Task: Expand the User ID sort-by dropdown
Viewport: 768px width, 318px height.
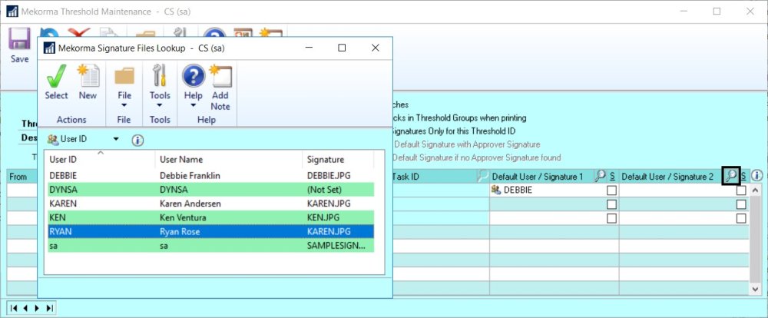Action: [116, 139]
